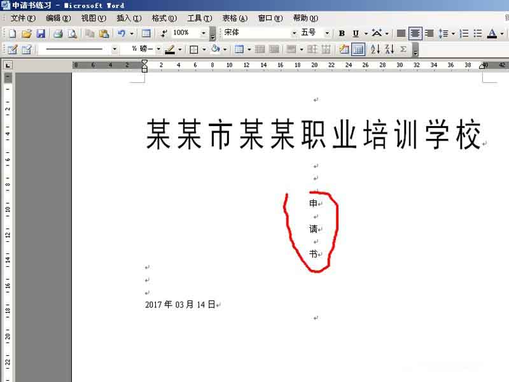Click the line spacing icon
The width and height of the screenshot is (509, 382).
443,34
